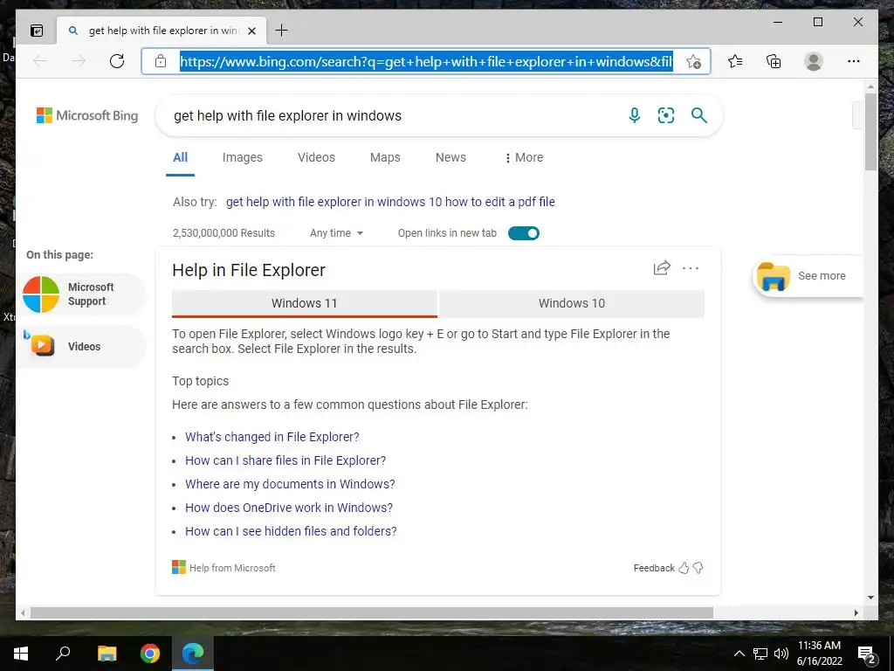
Task: Submit search with magnifier icon
Action: click(699, 115)
